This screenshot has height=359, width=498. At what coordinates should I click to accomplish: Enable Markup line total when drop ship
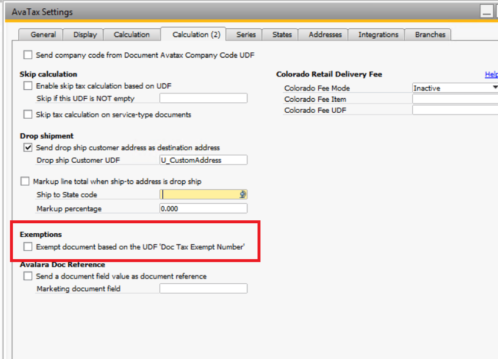pyautogui.click(x=25, y=181)
